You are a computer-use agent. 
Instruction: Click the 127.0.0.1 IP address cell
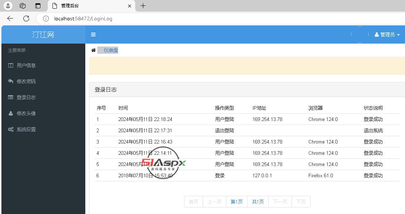262,175
